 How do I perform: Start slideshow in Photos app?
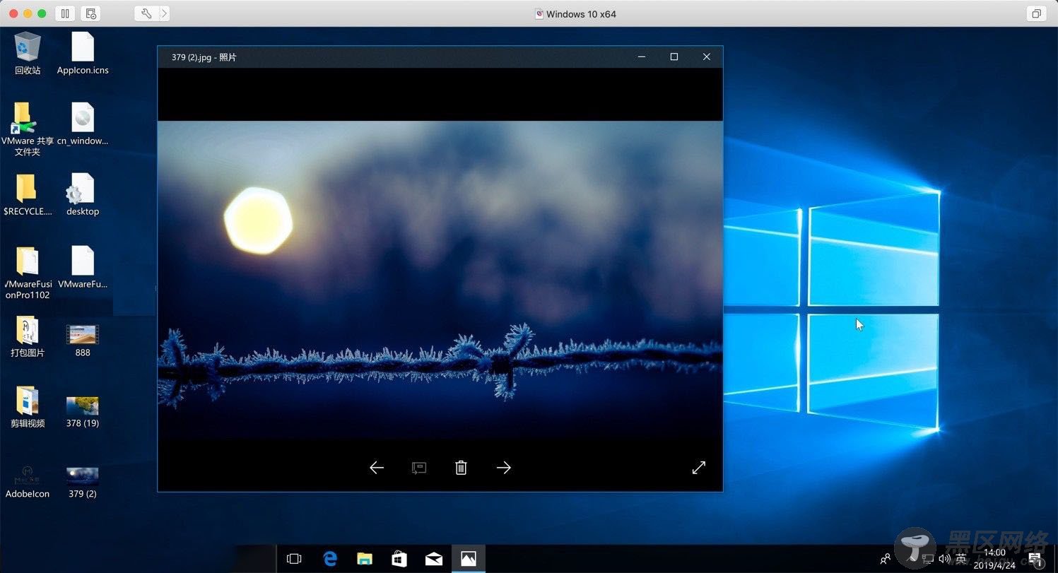(419, 468)
